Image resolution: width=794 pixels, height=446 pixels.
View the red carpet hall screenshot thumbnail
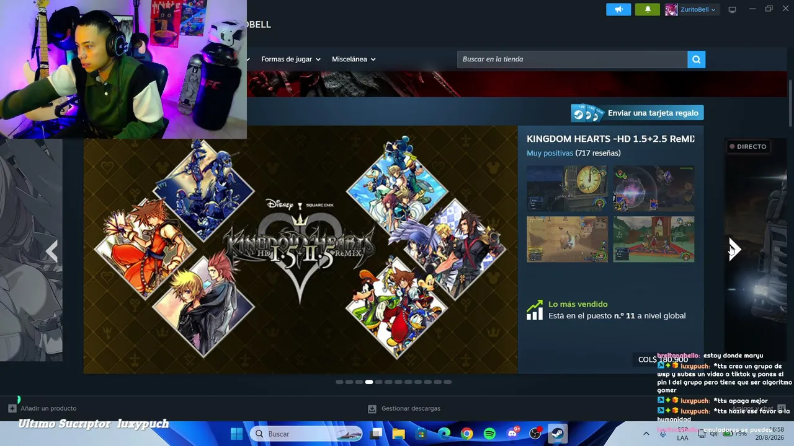(654, 239)
